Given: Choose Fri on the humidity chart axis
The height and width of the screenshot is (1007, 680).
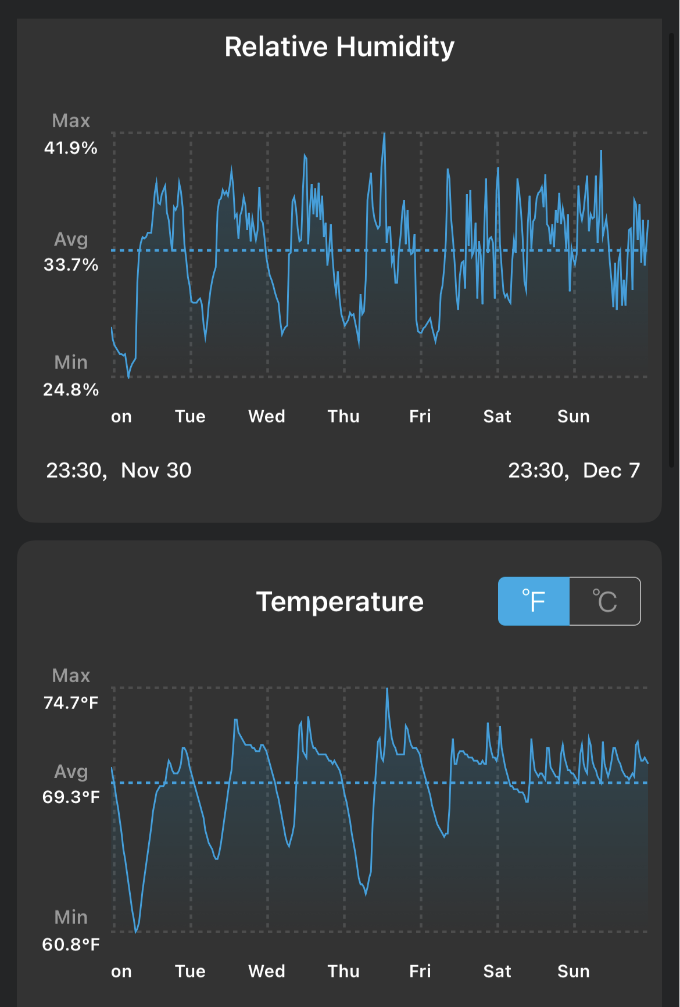Looking at the screenshot, I should [420, 416].
